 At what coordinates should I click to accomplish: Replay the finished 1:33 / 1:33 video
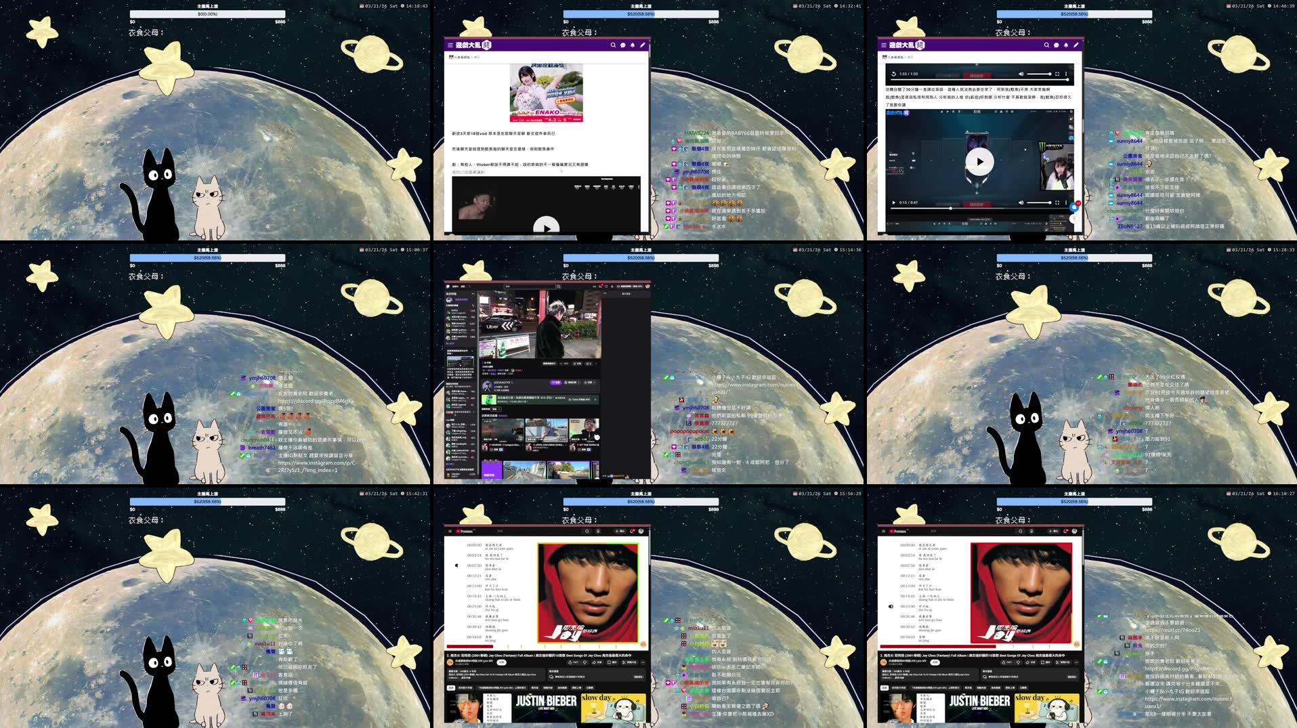click(893, 74)
